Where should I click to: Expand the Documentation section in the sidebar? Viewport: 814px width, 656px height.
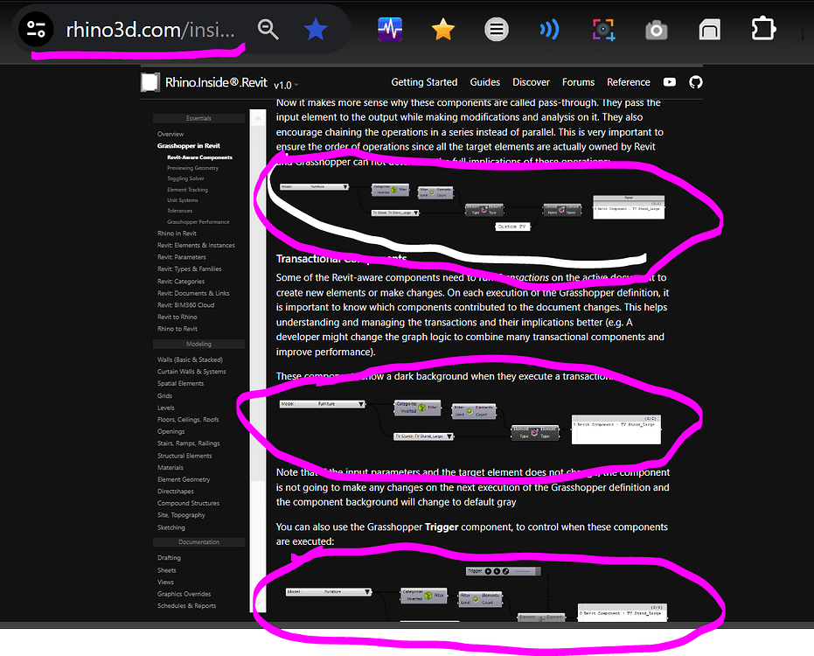198,542
